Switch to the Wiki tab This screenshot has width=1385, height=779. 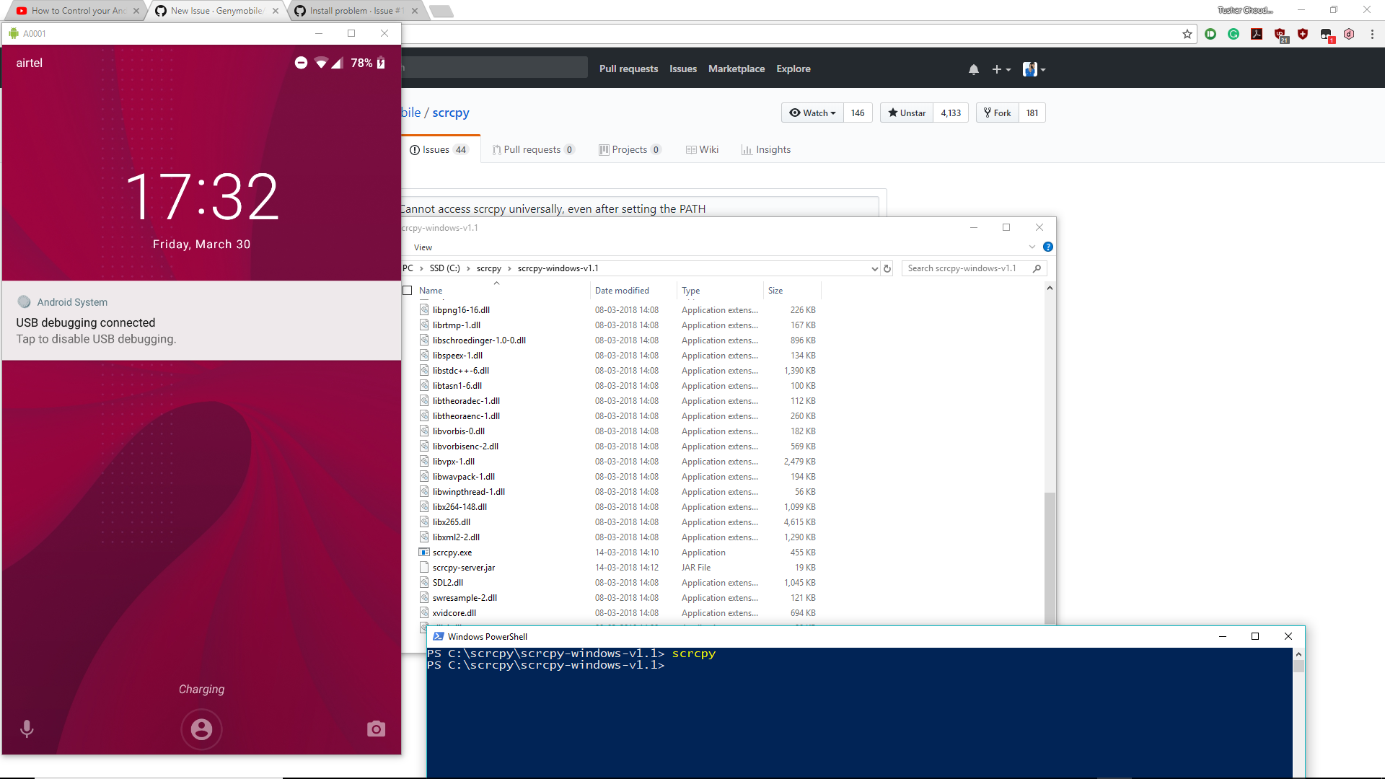[702, 149]
